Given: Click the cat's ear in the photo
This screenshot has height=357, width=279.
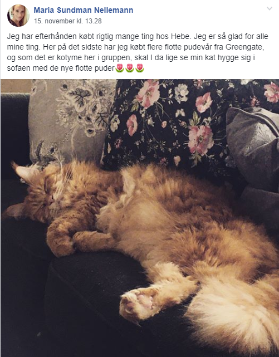Looking at the screenshot, I should [x=22, y=172].
